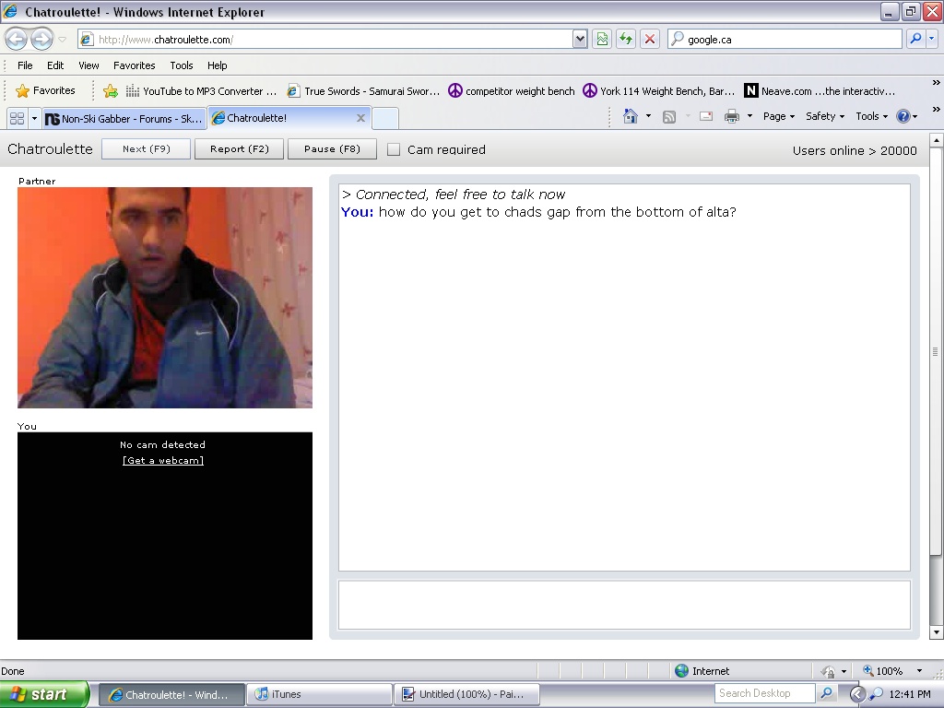Screen dimensions: 944x708
Task: Click the RSS feeds icon
Action: pos(669,116)
